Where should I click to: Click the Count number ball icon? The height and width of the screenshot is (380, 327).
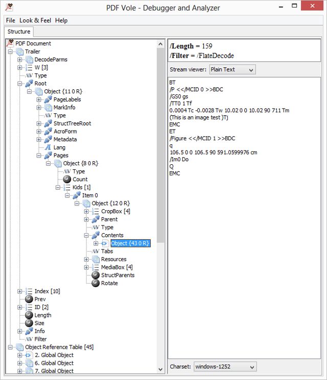(67, 180)
